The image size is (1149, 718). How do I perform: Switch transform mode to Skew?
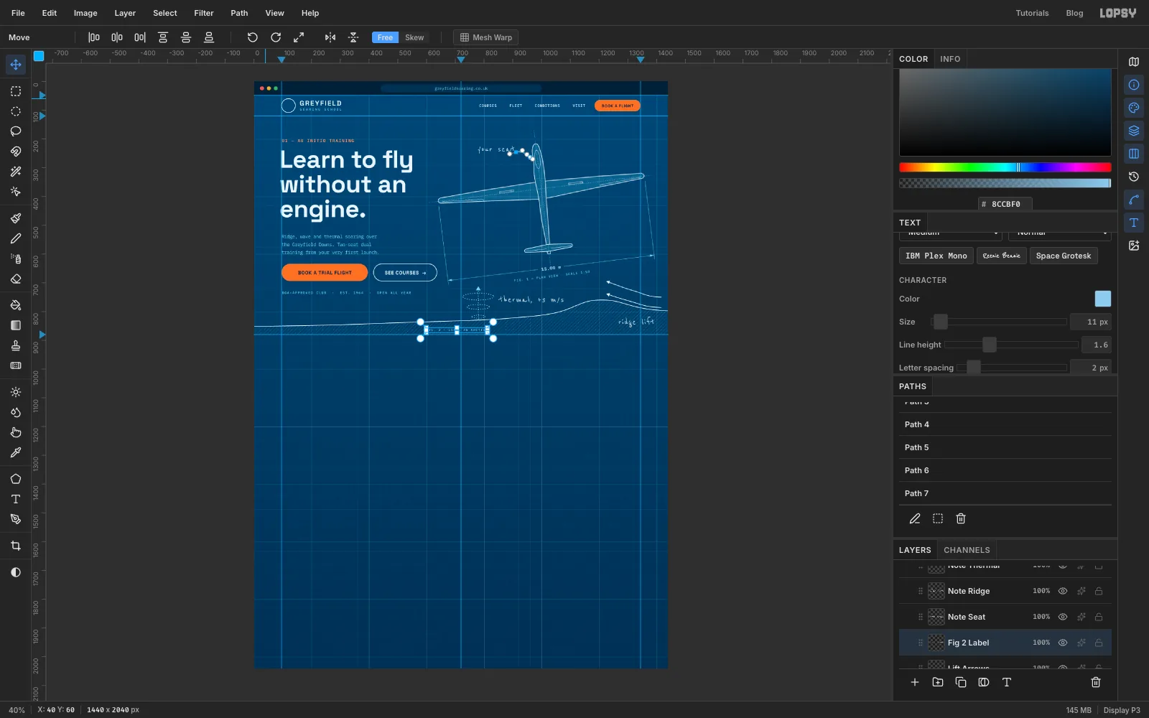(x=414, y=37)
